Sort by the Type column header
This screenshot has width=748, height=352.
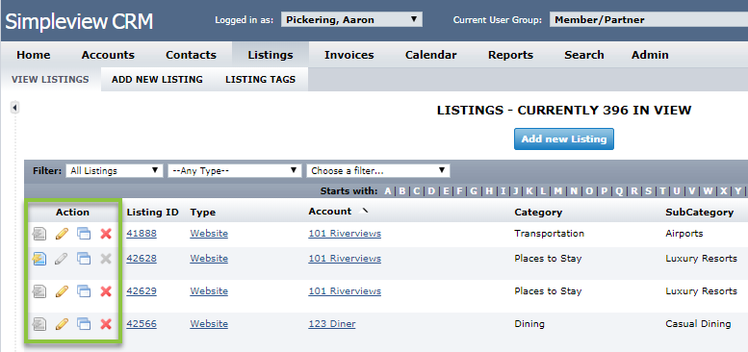203,213
